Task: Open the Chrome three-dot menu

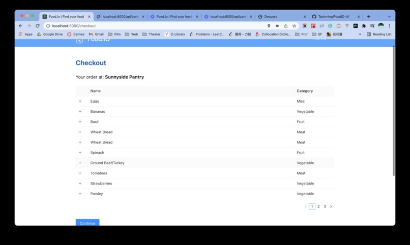Action: pyautogui.click(x=389, y=26)
